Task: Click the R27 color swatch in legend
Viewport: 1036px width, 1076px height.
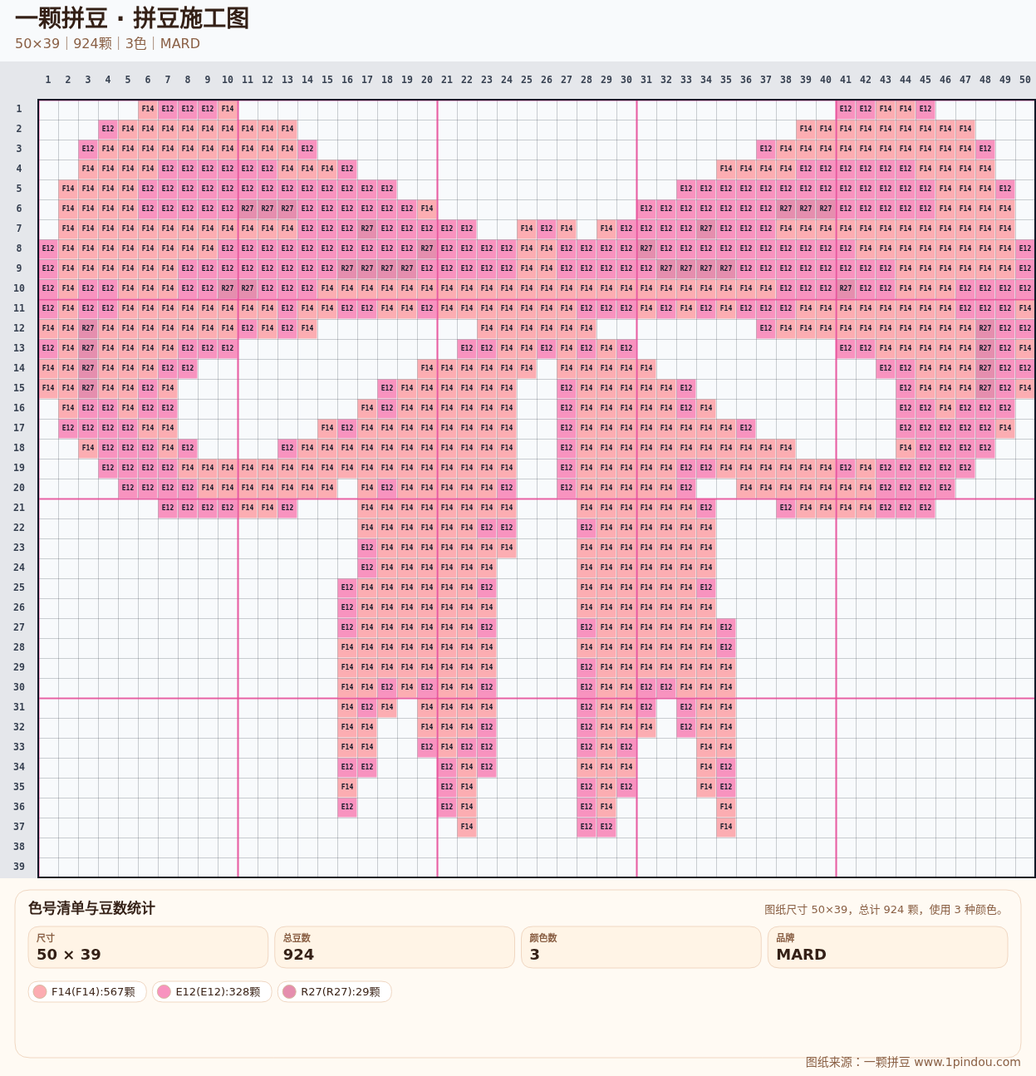Action: pyautogui.click(x=289, y=991)
